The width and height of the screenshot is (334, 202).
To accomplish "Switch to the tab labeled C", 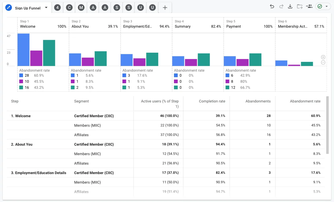I will (x=69, y=8).
